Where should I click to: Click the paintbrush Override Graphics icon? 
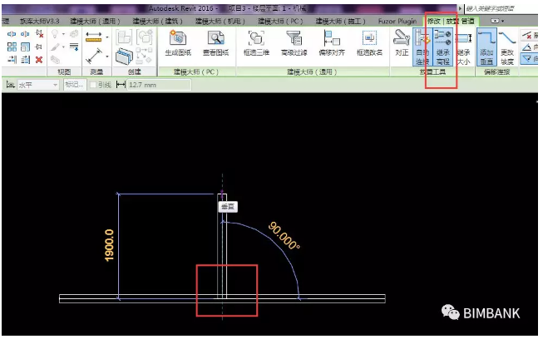pos(55,47)
